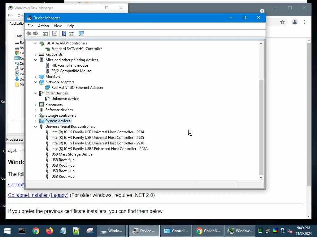This screenshot has width=317, height=237.
Task: Open the Help menu
Action: [x=70, y=26]
